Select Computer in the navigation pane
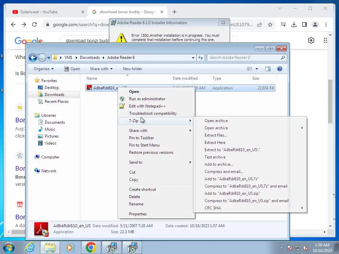The image size is (339, 254). (50, 157)
